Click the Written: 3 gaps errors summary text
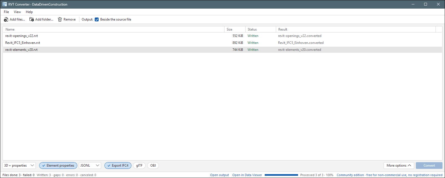The height and width of the screenshot is (178, 445). [x=66, y=175]
